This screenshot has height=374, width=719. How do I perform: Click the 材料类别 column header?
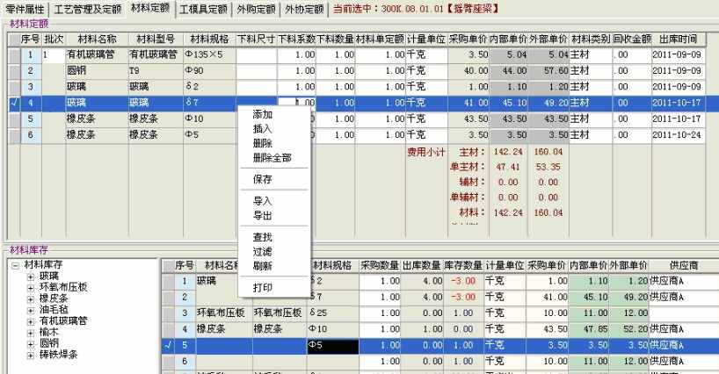click(x=591, y=40)
